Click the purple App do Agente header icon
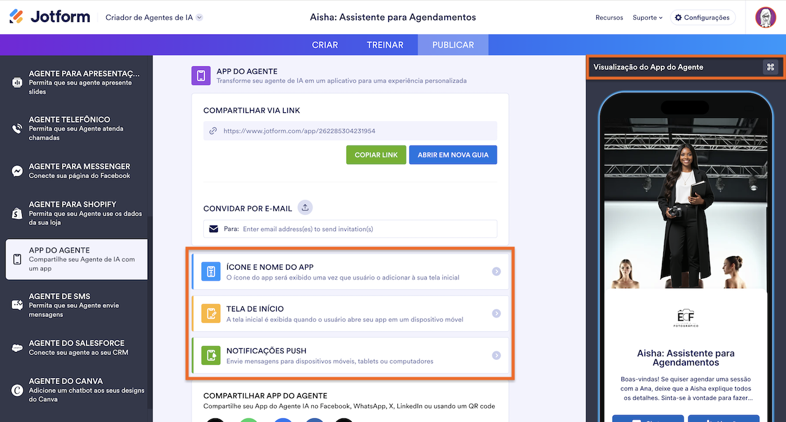This screenshot has height=422, width=786. point(201,76)
